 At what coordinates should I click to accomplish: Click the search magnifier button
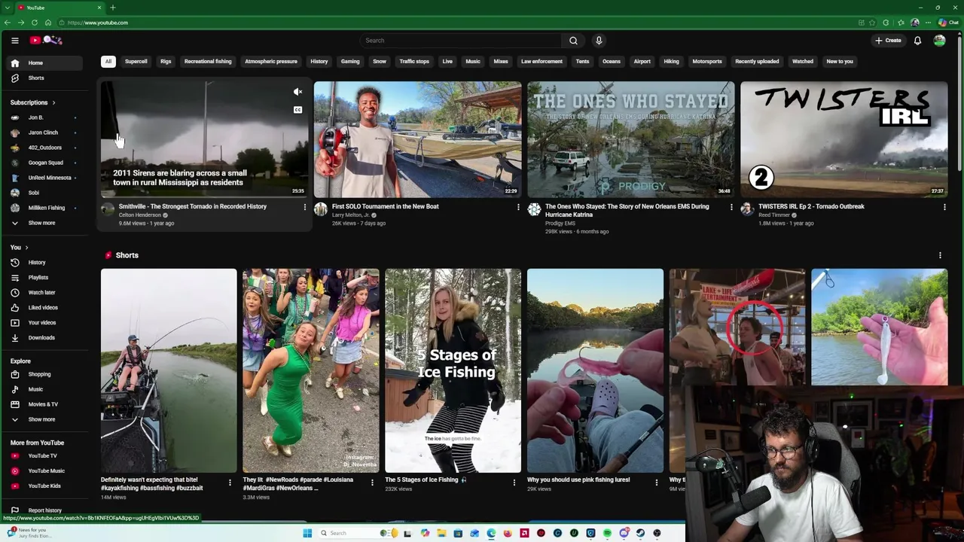pyautogui.click(x=573, y=41)
